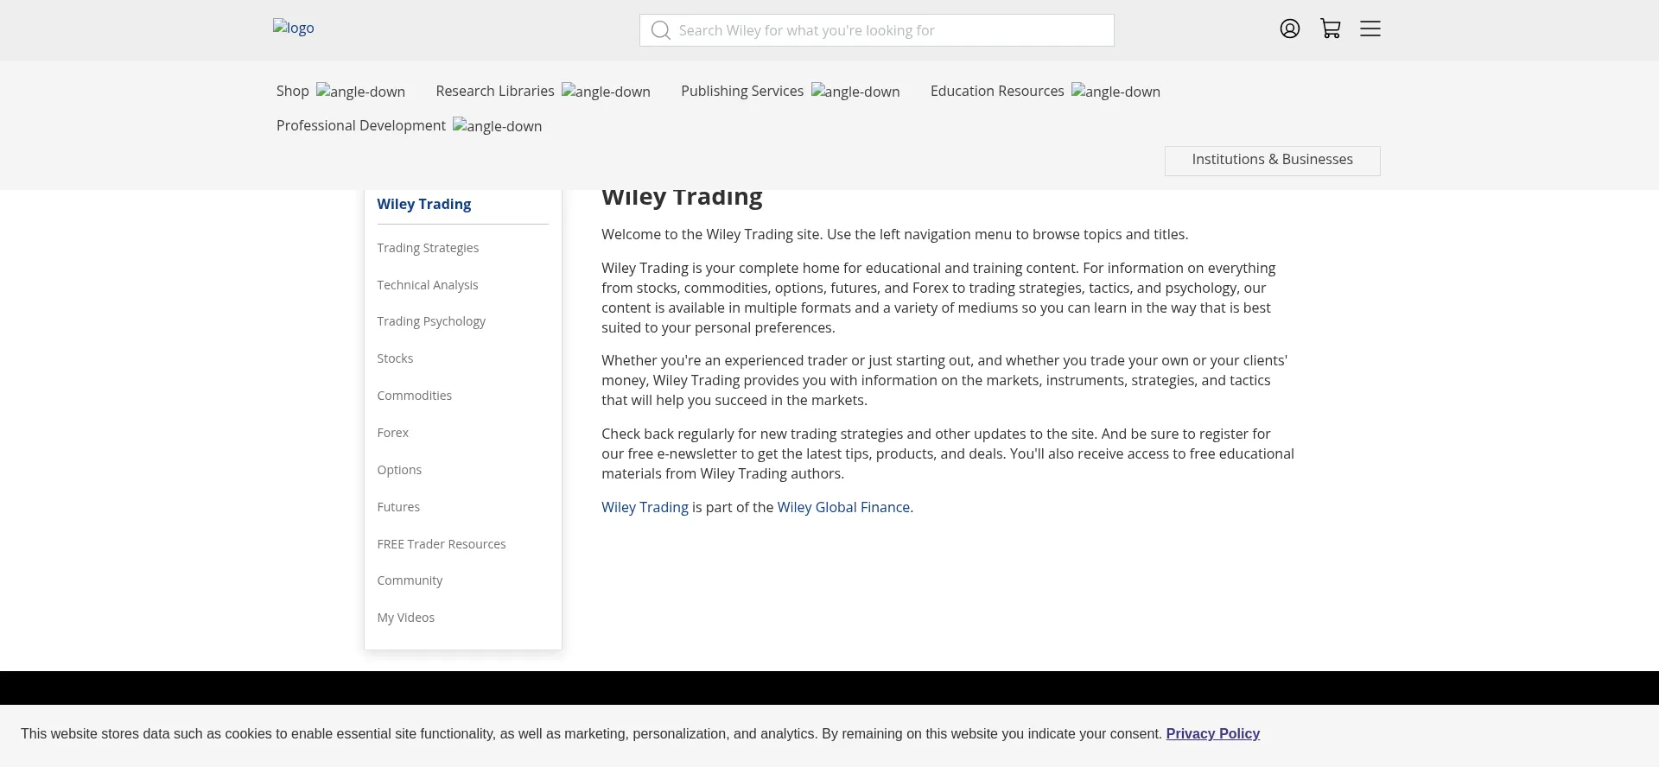Click the Wiley logo image

pos(294,28)
